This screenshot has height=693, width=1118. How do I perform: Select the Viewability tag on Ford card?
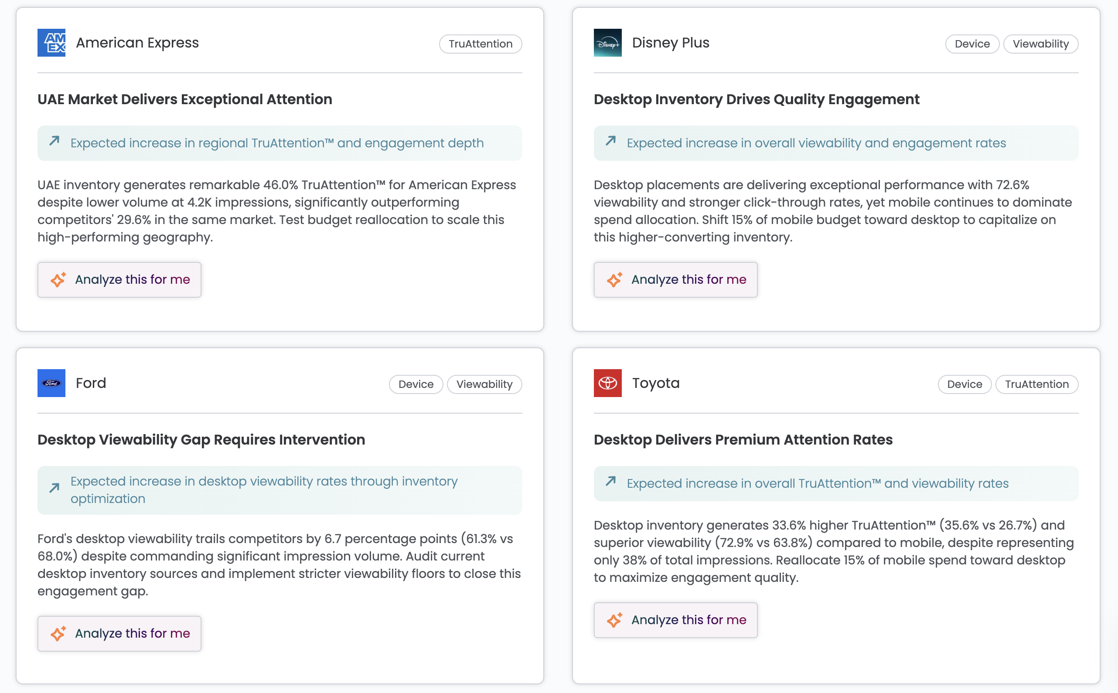pyautogui.click(x=484, y=384)
